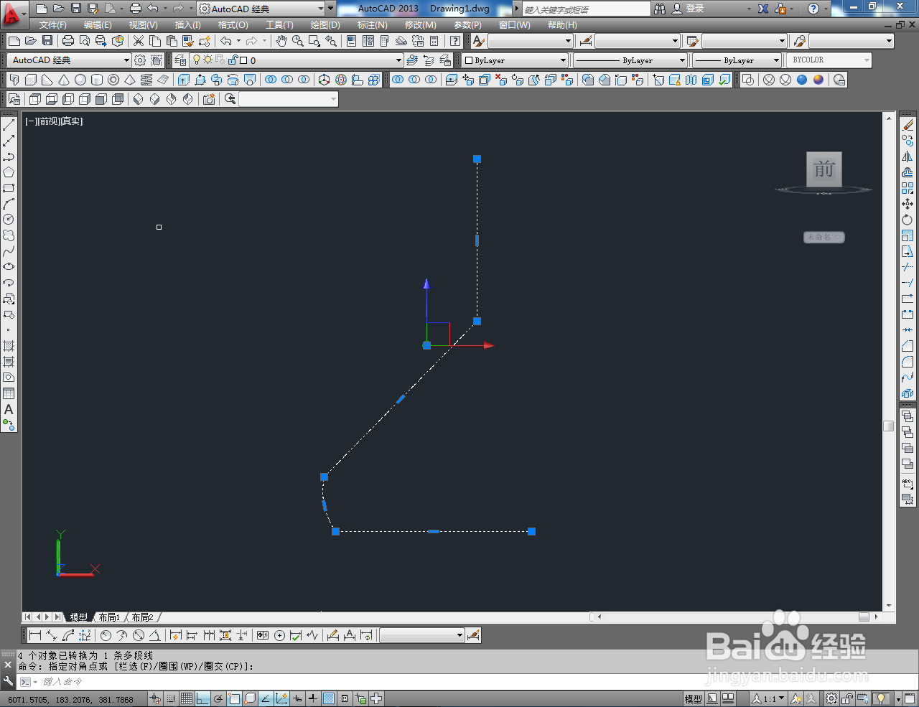Click the Workspace Settings gear icon
The width and height of the screenshot is (919, 707).
pyautogui.click(x=140, y=60)
